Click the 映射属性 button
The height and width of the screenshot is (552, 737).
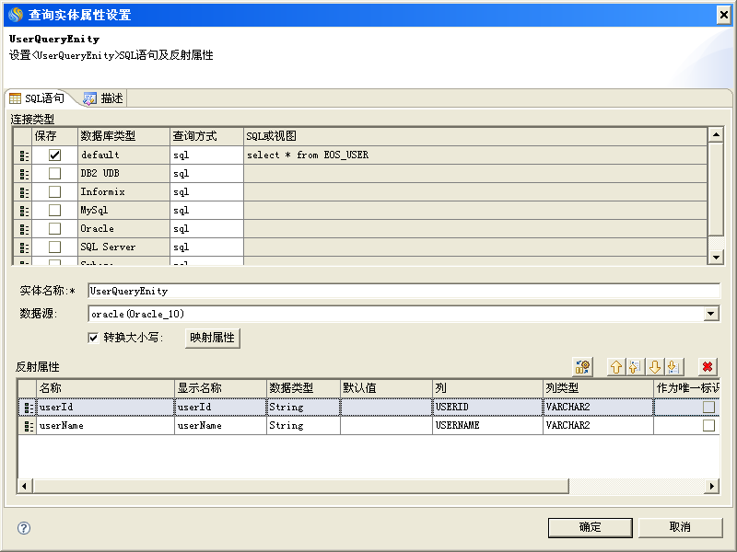pyautogui.click(x=212, y=338)
